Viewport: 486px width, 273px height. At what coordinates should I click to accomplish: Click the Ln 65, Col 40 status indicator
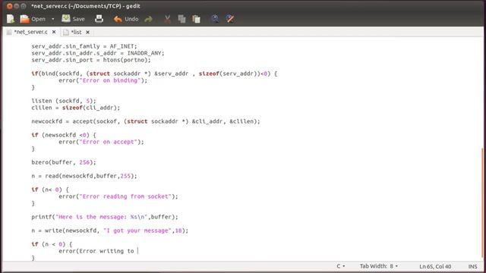coord(435,266)
